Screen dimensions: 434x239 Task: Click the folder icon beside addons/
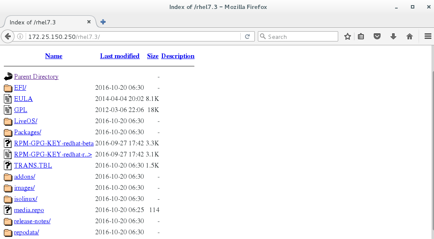click(x=8, y=177)
